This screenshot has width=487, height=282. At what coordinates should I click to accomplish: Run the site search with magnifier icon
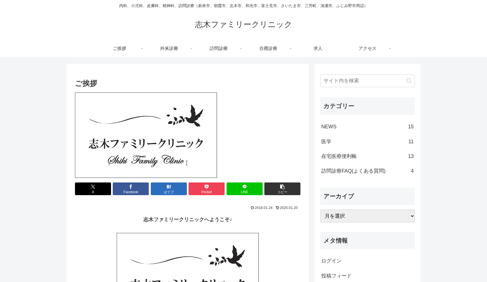(409, 81)
